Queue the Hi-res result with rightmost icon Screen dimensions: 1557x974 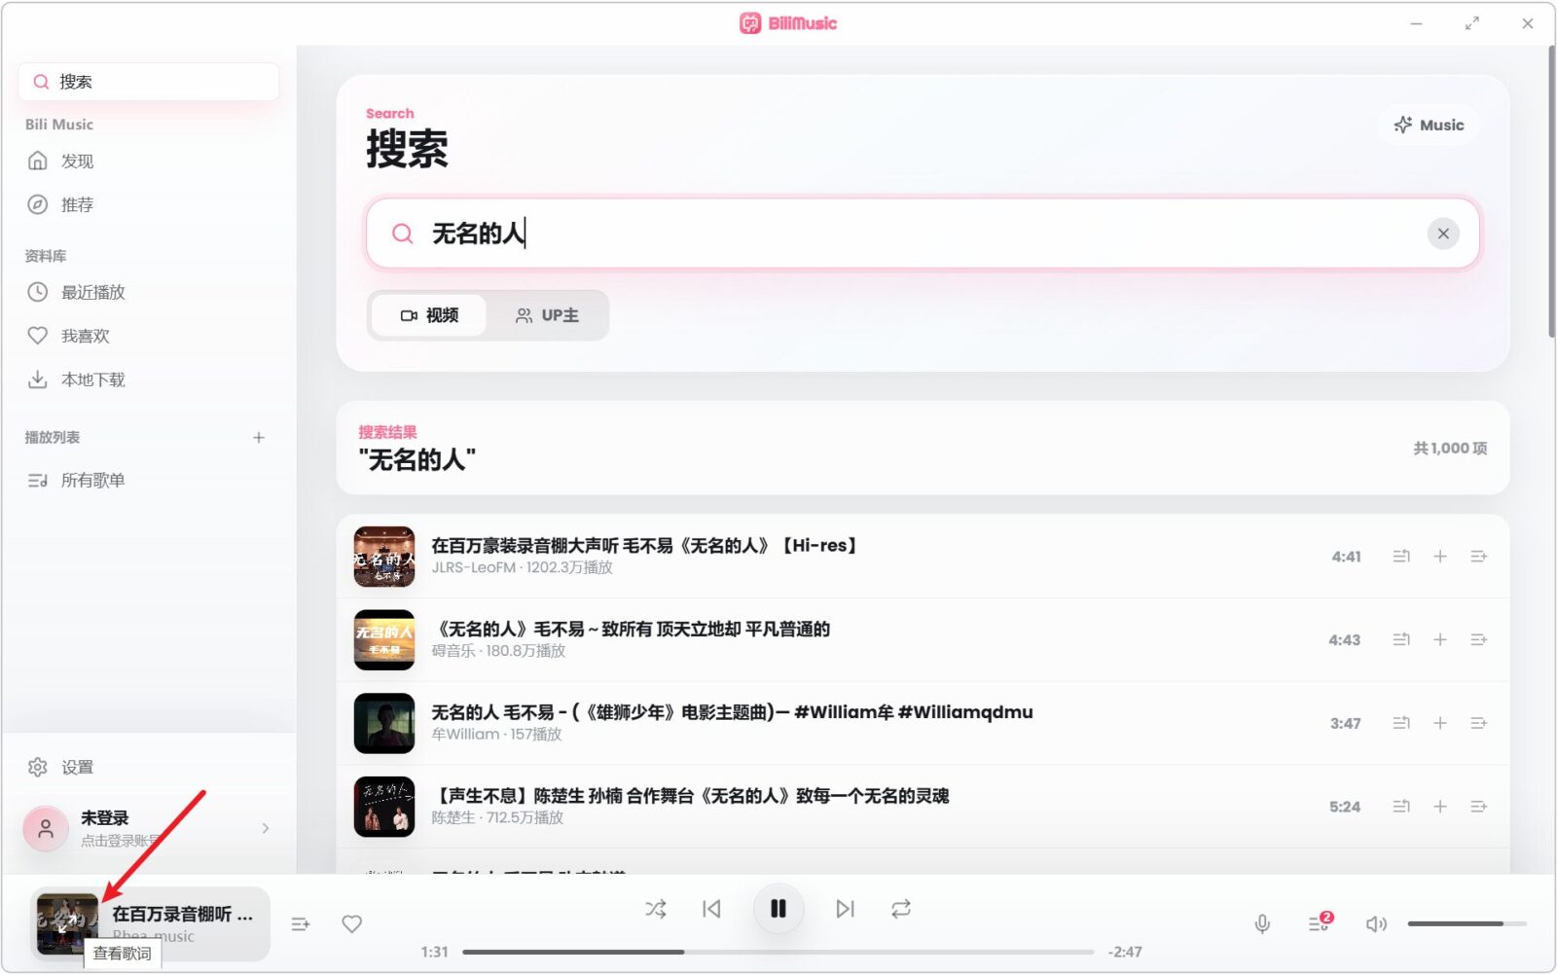1479,557
